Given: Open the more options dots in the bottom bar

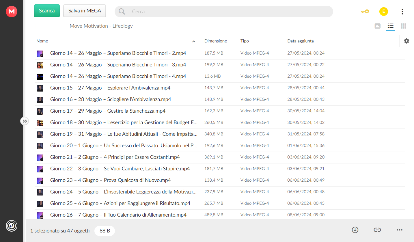Looking at the screenshot, I should [400, 230].
